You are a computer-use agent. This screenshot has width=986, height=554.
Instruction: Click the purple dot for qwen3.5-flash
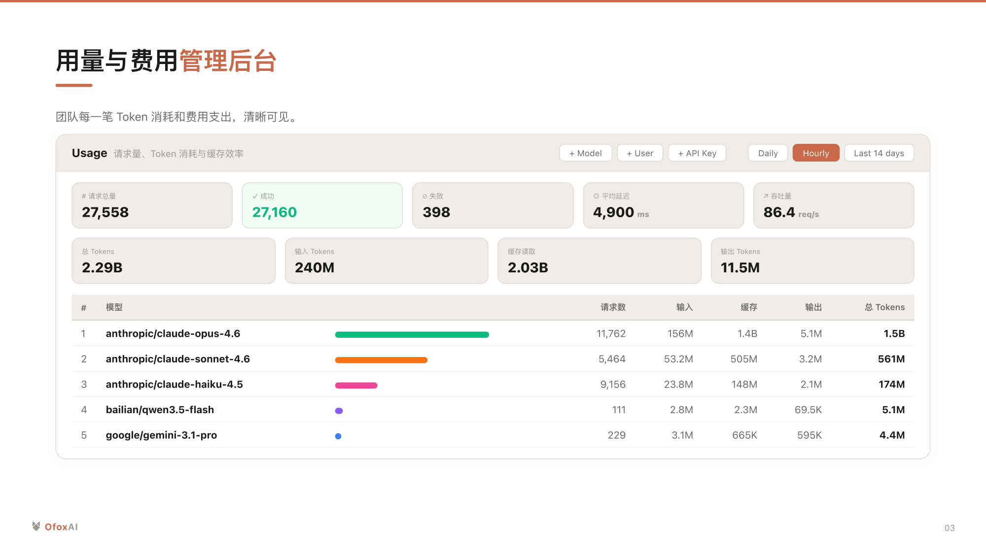click(x=339, y=411)
